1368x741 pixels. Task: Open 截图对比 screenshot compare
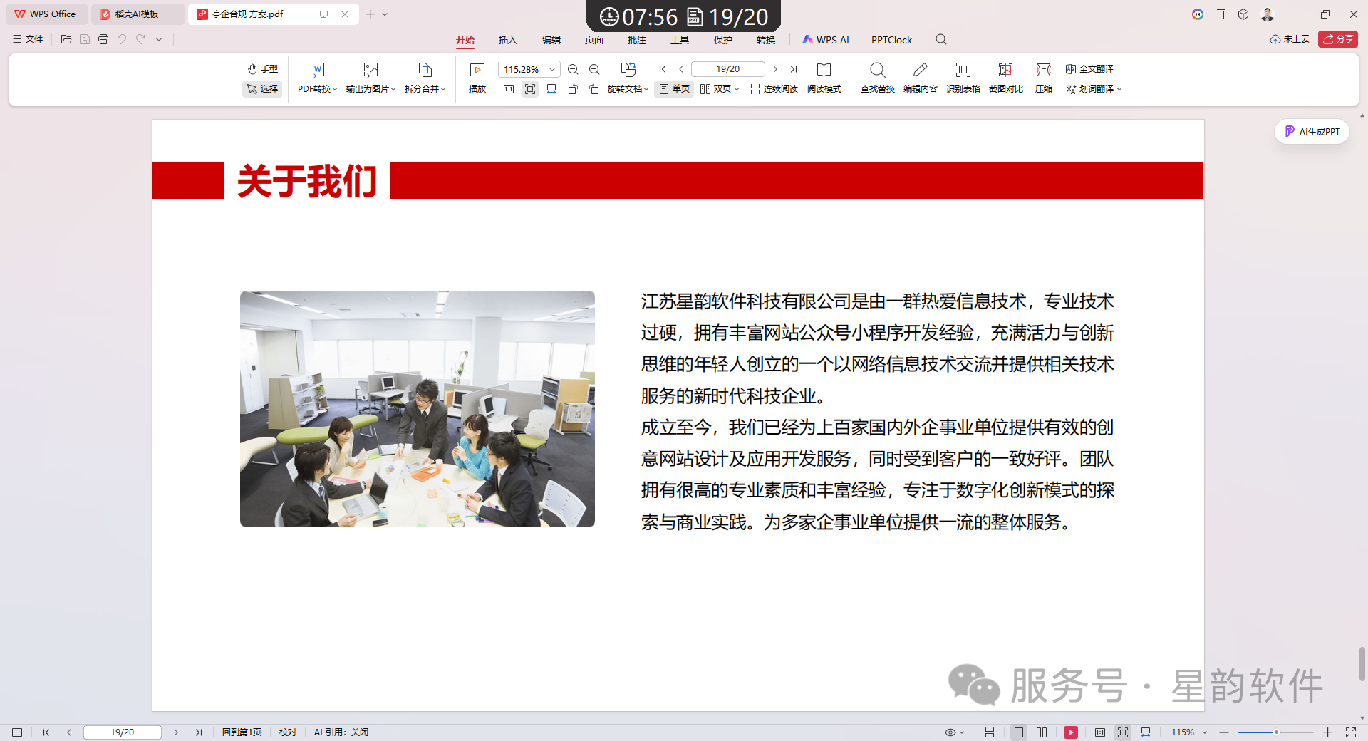coord(1005,78)
